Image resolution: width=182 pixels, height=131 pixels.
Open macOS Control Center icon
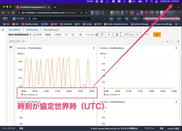pos(156,1)
